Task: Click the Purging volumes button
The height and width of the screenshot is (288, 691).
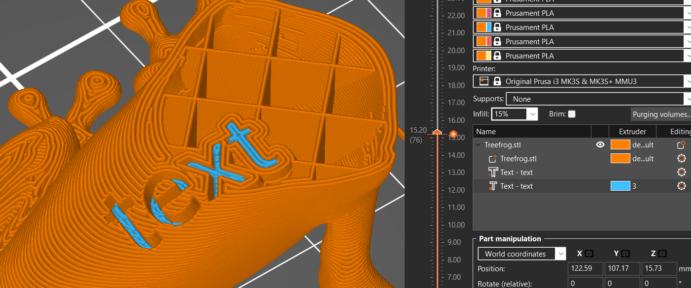Action: tap(661, 114)
